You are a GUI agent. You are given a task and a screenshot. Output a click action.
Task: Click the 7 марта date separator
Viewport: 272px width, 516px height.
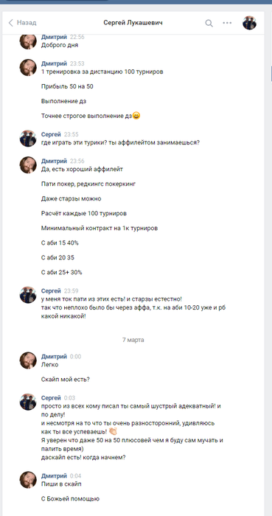click(x=133, y=340)
